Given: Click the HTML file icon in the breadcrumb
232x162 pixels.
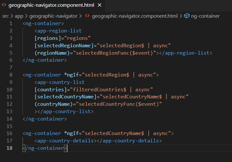Looking at the screenshot, I should click(87, 16).
